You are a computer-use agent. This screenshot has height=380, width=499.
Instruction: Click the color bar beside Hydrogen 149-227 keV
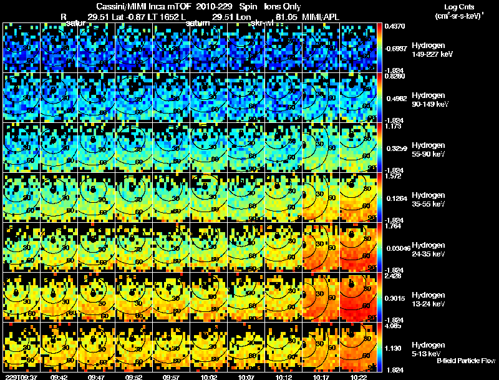379,48
